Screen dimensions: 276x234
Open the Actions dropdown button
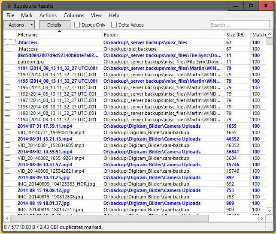pyautogui.click(x=19, y=25)
